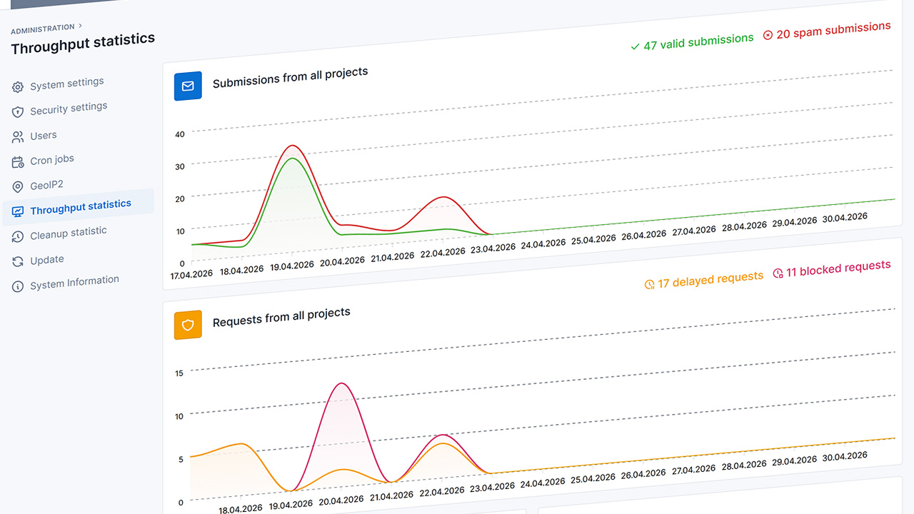Click the orange shield Requests icon
The image size is (914, 514).
pos(188,325)
